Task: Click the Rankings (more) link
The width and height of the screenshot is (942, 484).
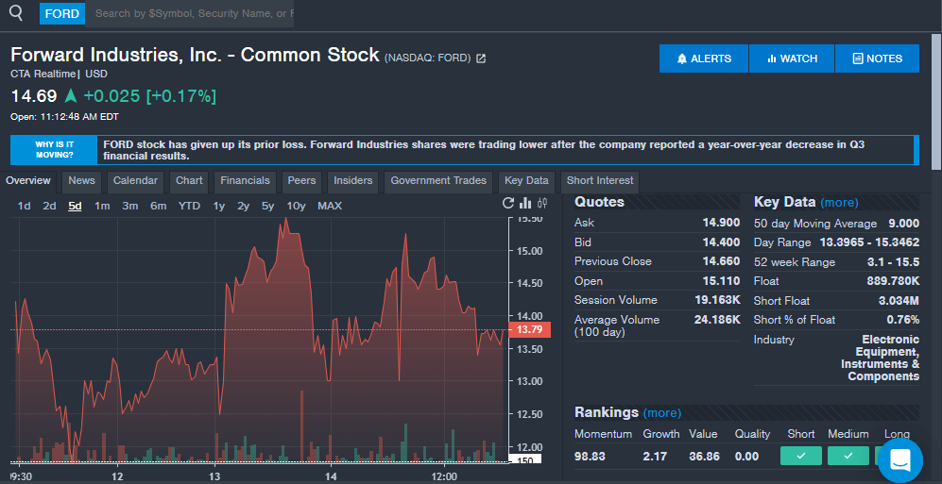Action: [662, 413]
